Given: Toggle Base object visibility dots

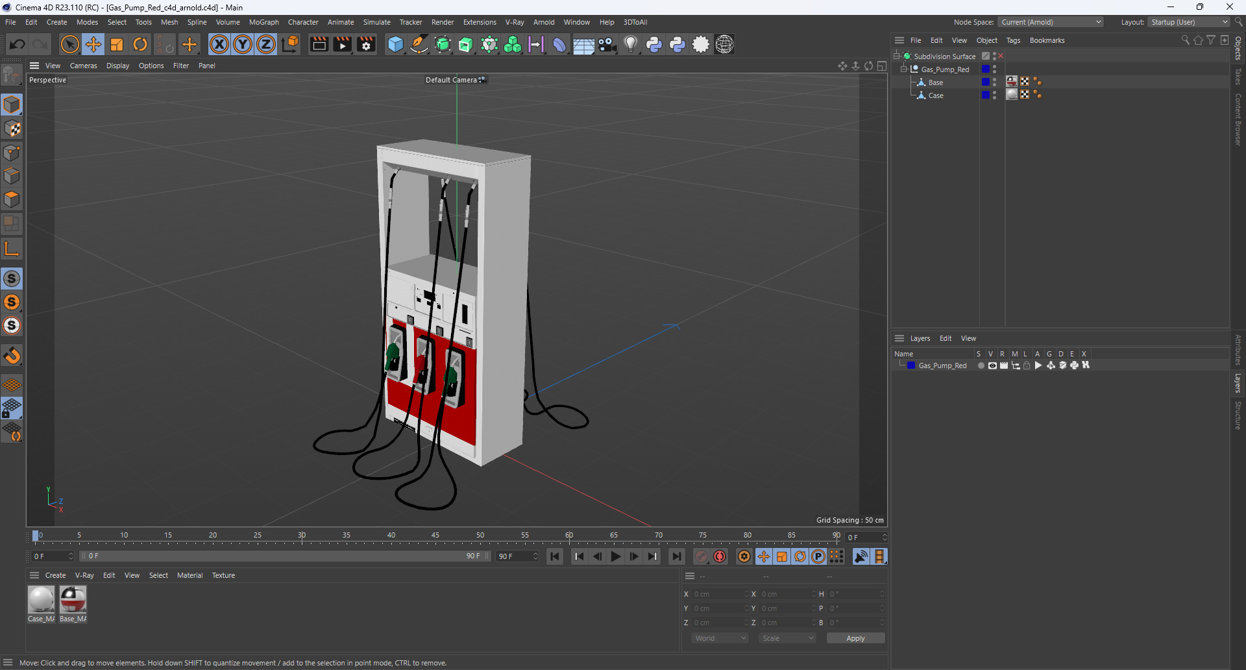Looking at the screenshot, I should point(994,82).
